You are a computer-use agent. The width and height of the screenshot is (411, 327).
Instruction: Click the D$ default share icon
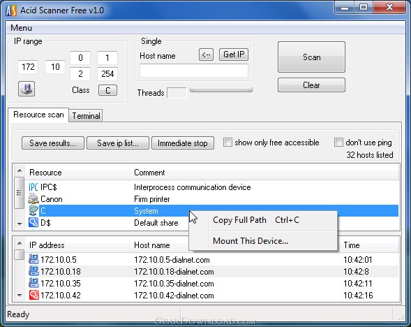[33, 223]
